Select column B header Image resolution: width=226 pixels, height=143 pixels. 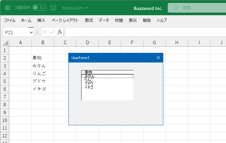coord(43,43)
